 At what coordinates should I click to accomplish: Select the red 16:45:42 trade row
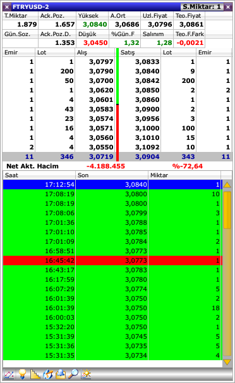tap(112, 261)
